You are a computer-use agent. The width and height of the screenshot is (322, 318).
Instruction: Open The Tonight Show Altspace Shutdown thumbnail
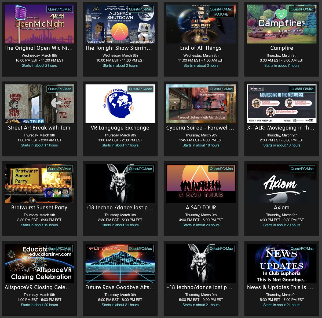click(120, 24)
